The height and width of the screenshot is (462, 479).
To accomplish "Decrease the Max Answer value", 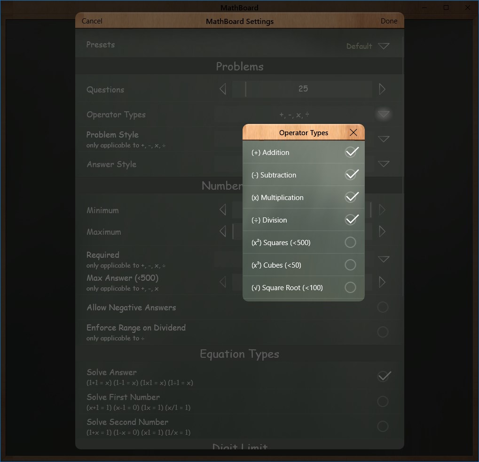I will pos(222,282).
